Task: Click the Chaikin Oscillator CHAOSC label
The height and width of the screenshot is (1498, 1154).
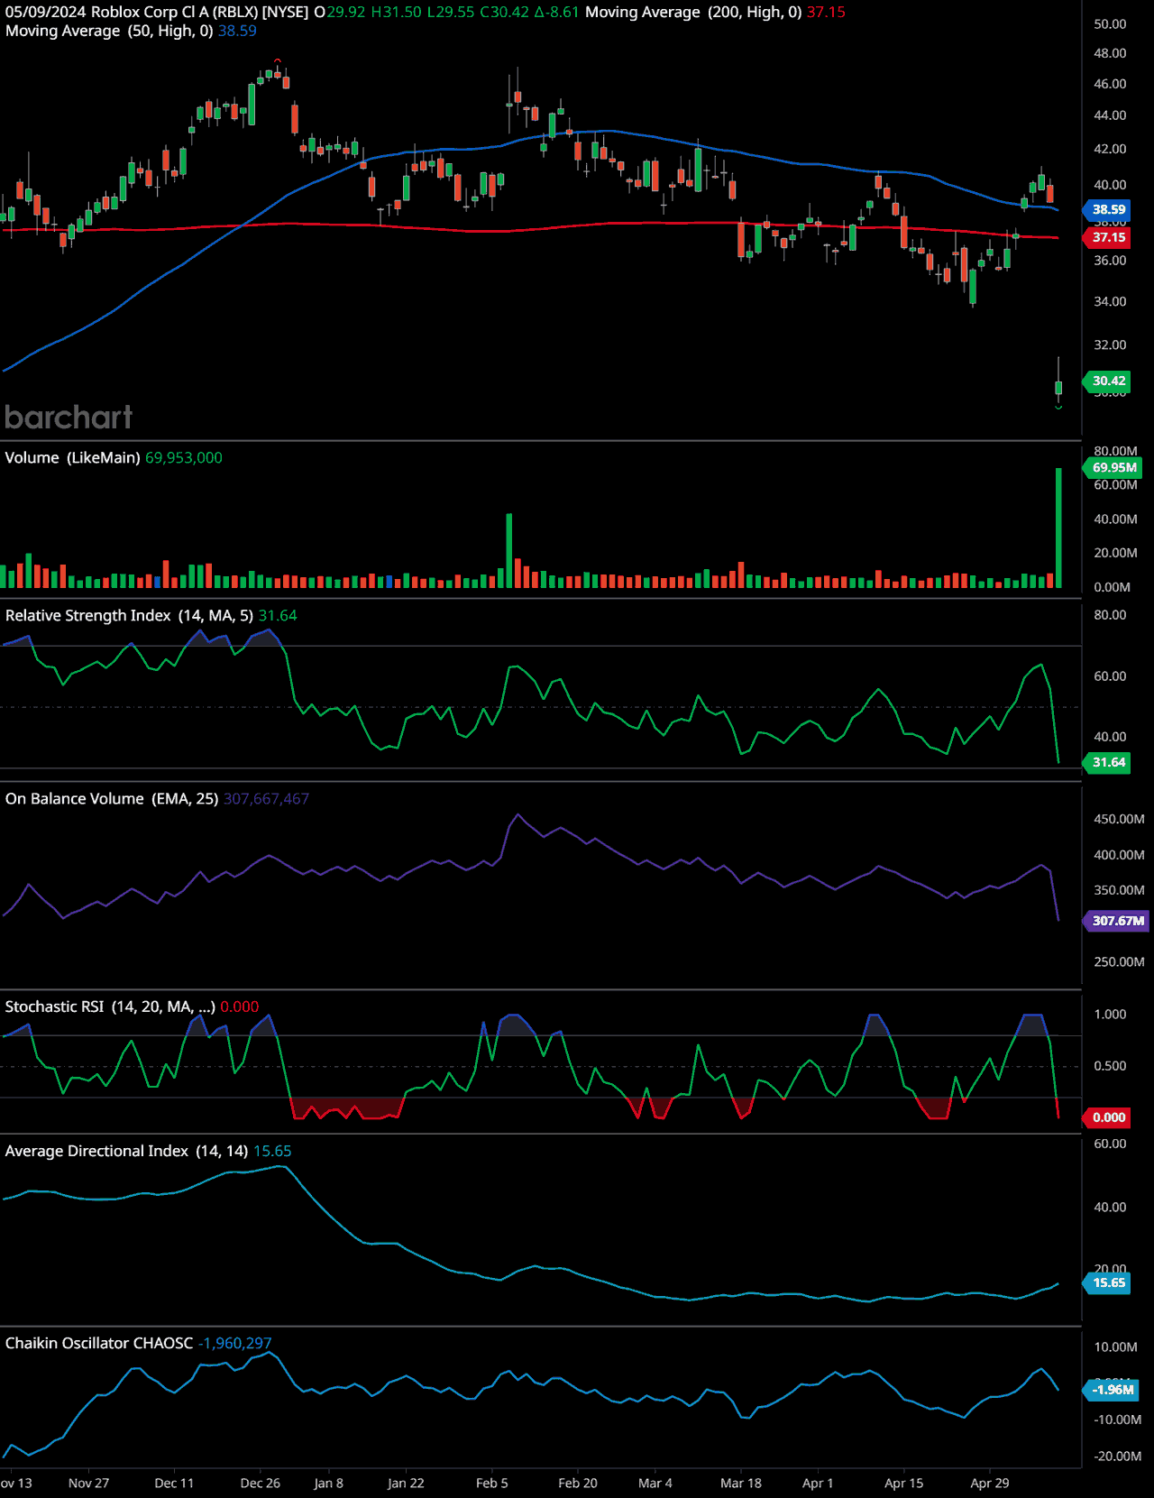Action: [99, 1343]
